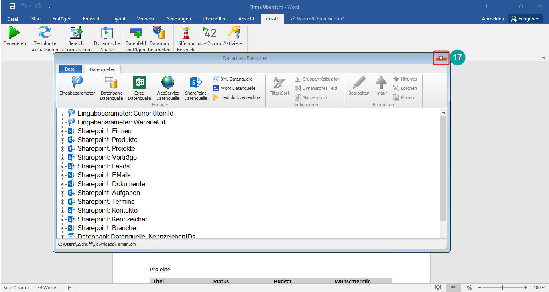Image resolution: width=549 pixels, height=292 pixels.
Task: Click the dox42.com icon
Action: pos(209,32)
